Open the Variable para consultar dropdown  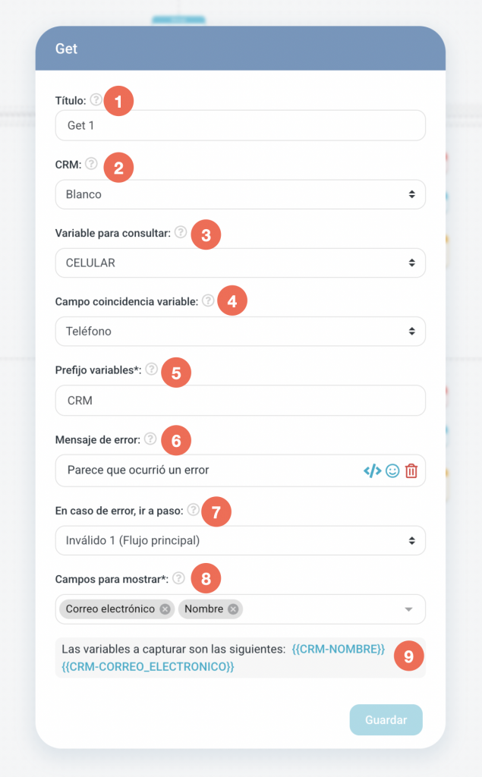click(240, 263)
